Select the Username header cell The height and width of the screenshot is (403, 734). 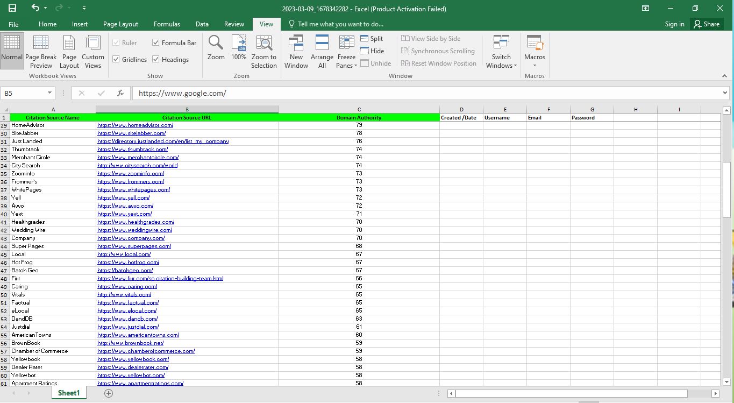pos(505,117)
